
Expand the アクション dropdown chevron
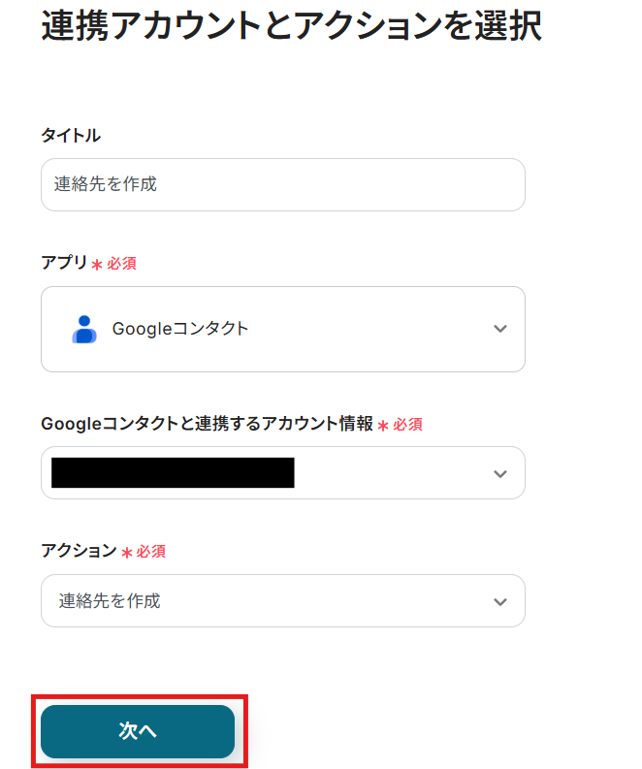pos(500,601)
